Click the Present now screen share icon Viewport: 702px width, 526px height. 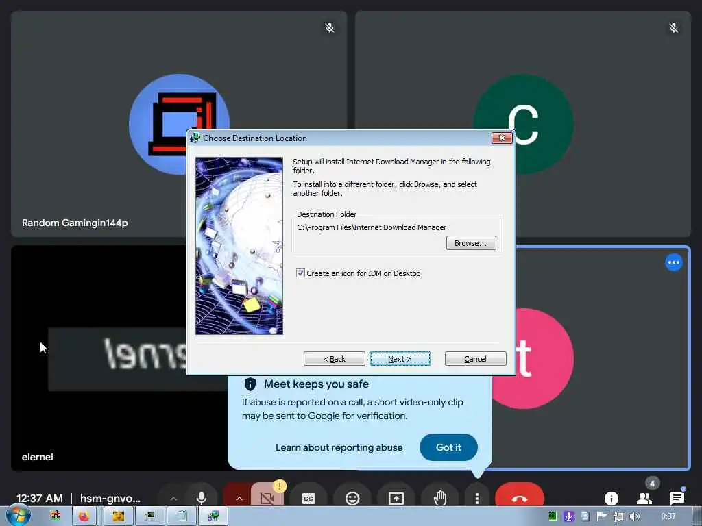coord(396,497)
